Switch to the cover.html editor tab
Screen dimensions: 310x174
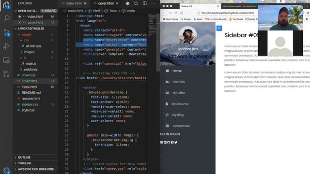point(106,3)
